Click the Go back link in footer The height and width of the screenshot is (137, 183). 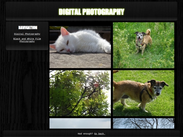[100, 134]
